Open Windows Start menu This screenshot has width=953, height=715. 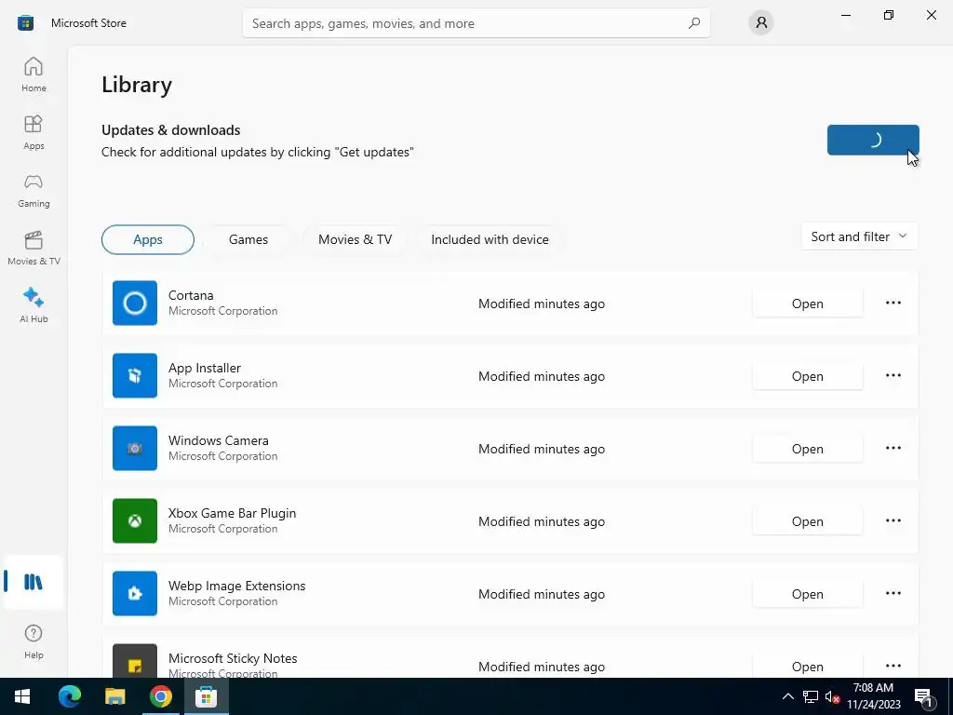22,696
